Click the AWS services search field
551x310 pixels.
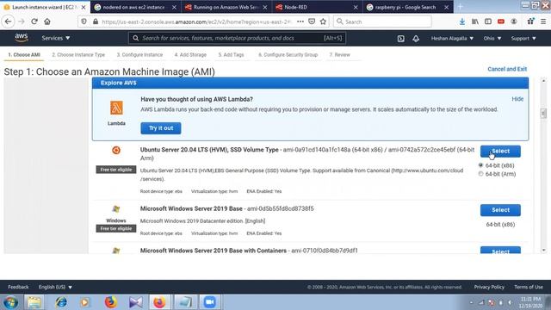[238, 38]
